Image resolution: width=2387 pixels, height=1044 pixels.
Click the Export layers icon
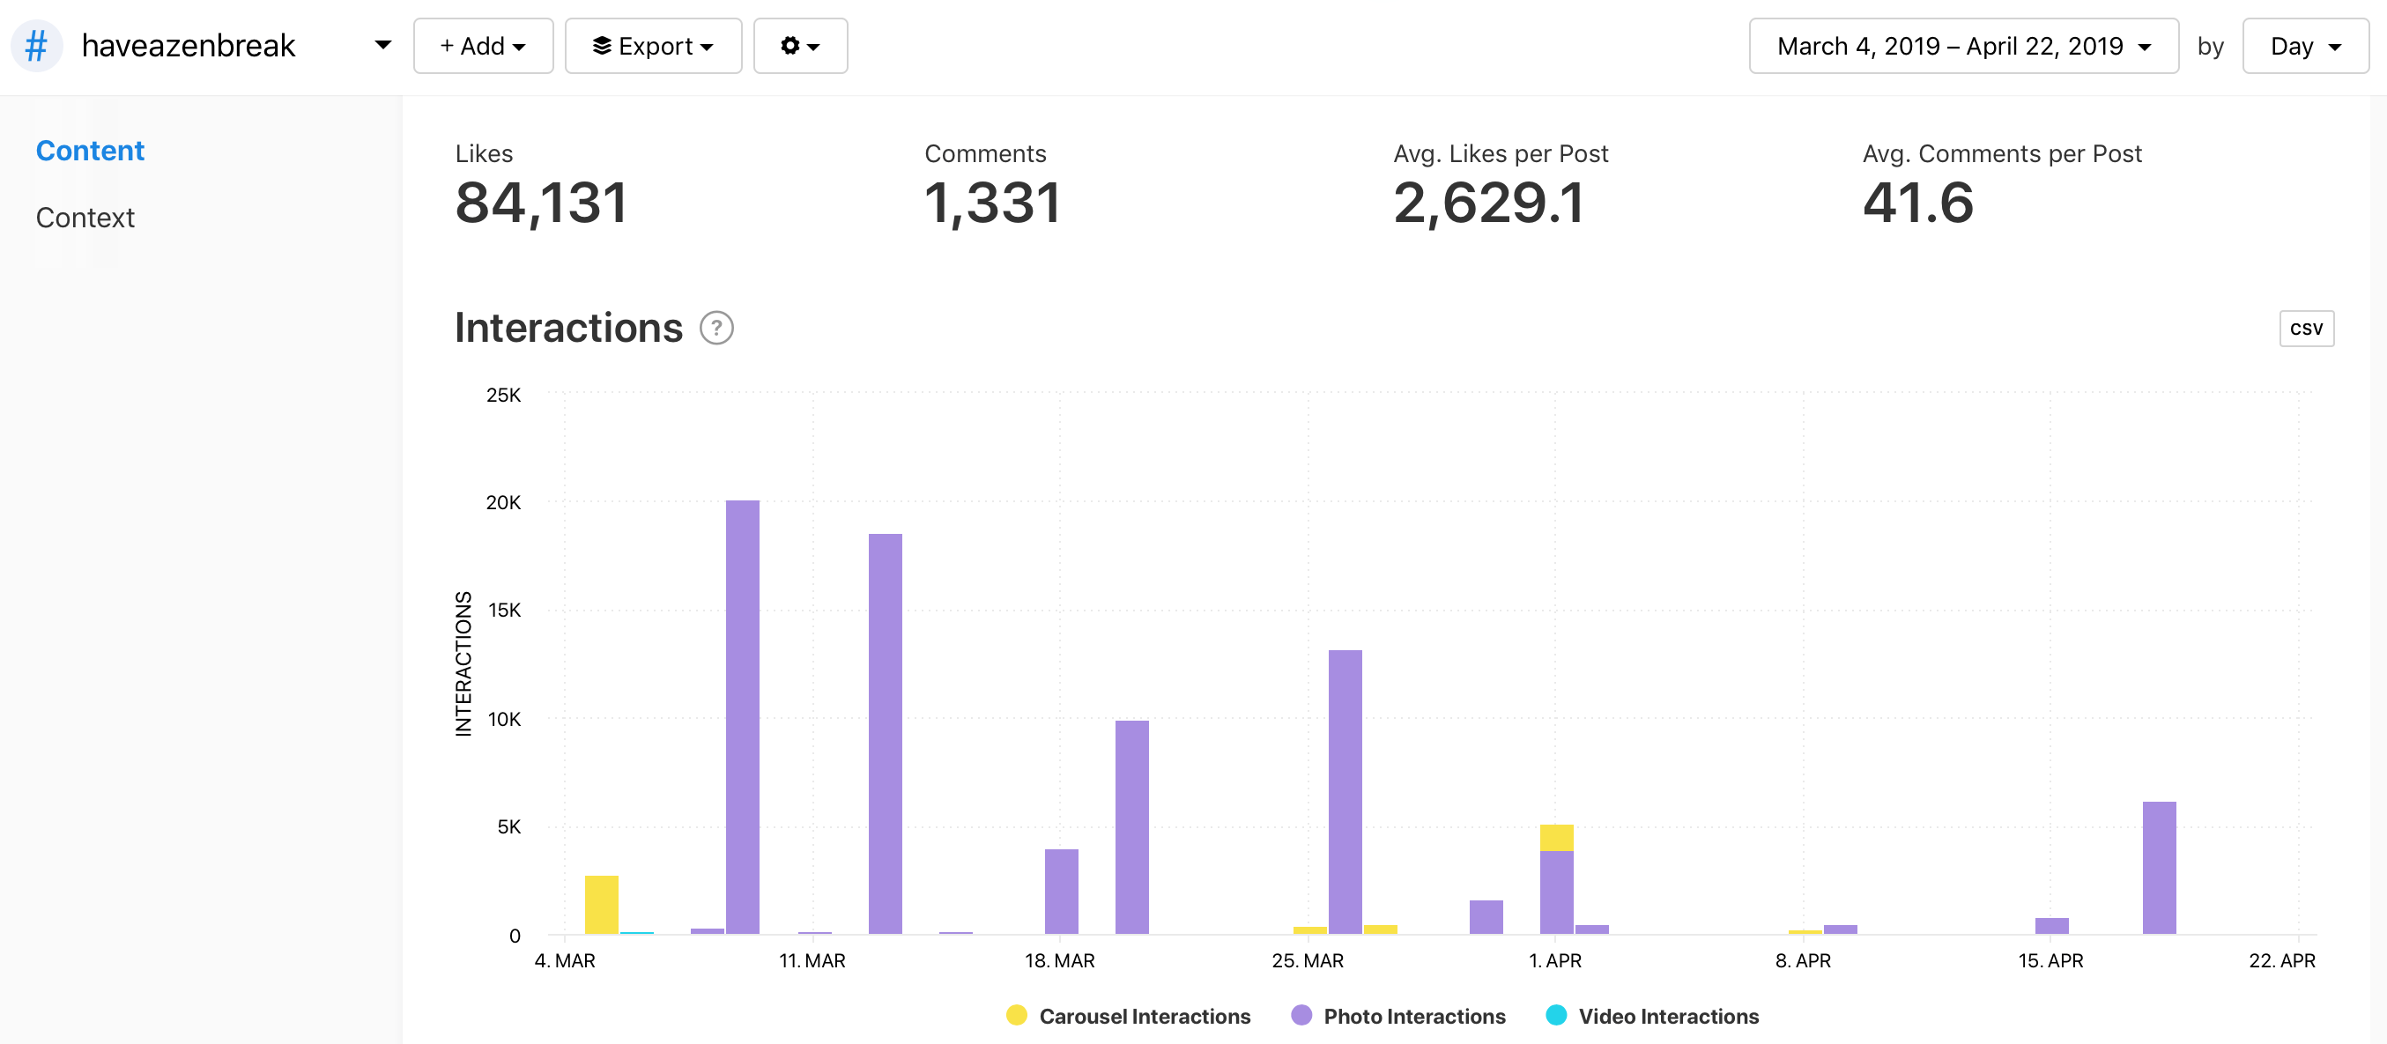602,46
